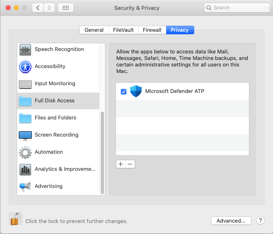Click the yellow minimize window button

click(16, 8)
